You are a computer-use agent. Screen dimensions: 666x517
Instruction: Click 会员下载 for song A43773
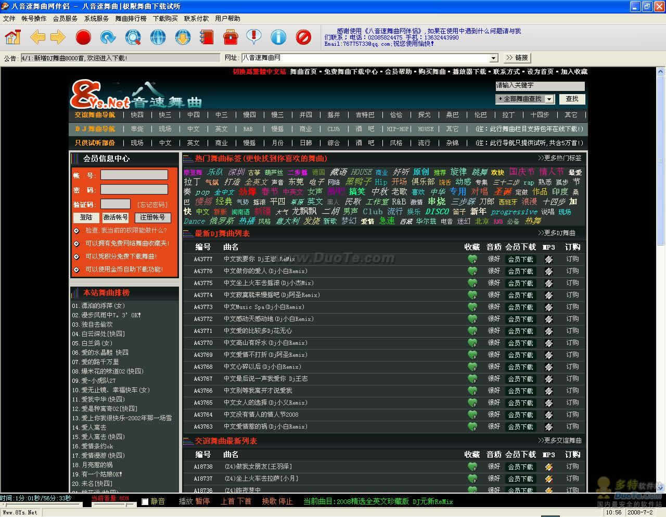pyautogui.click(x=520, y=307)
